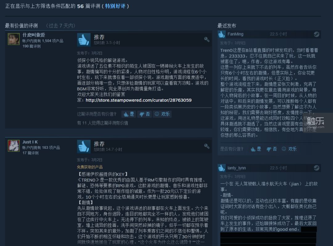Open profile name 什麽叫傲娇

[34, 35]
